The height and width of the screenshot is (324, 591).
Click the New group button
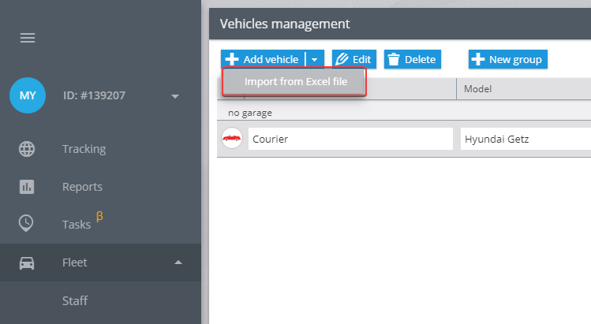click(x=507, y=59)
